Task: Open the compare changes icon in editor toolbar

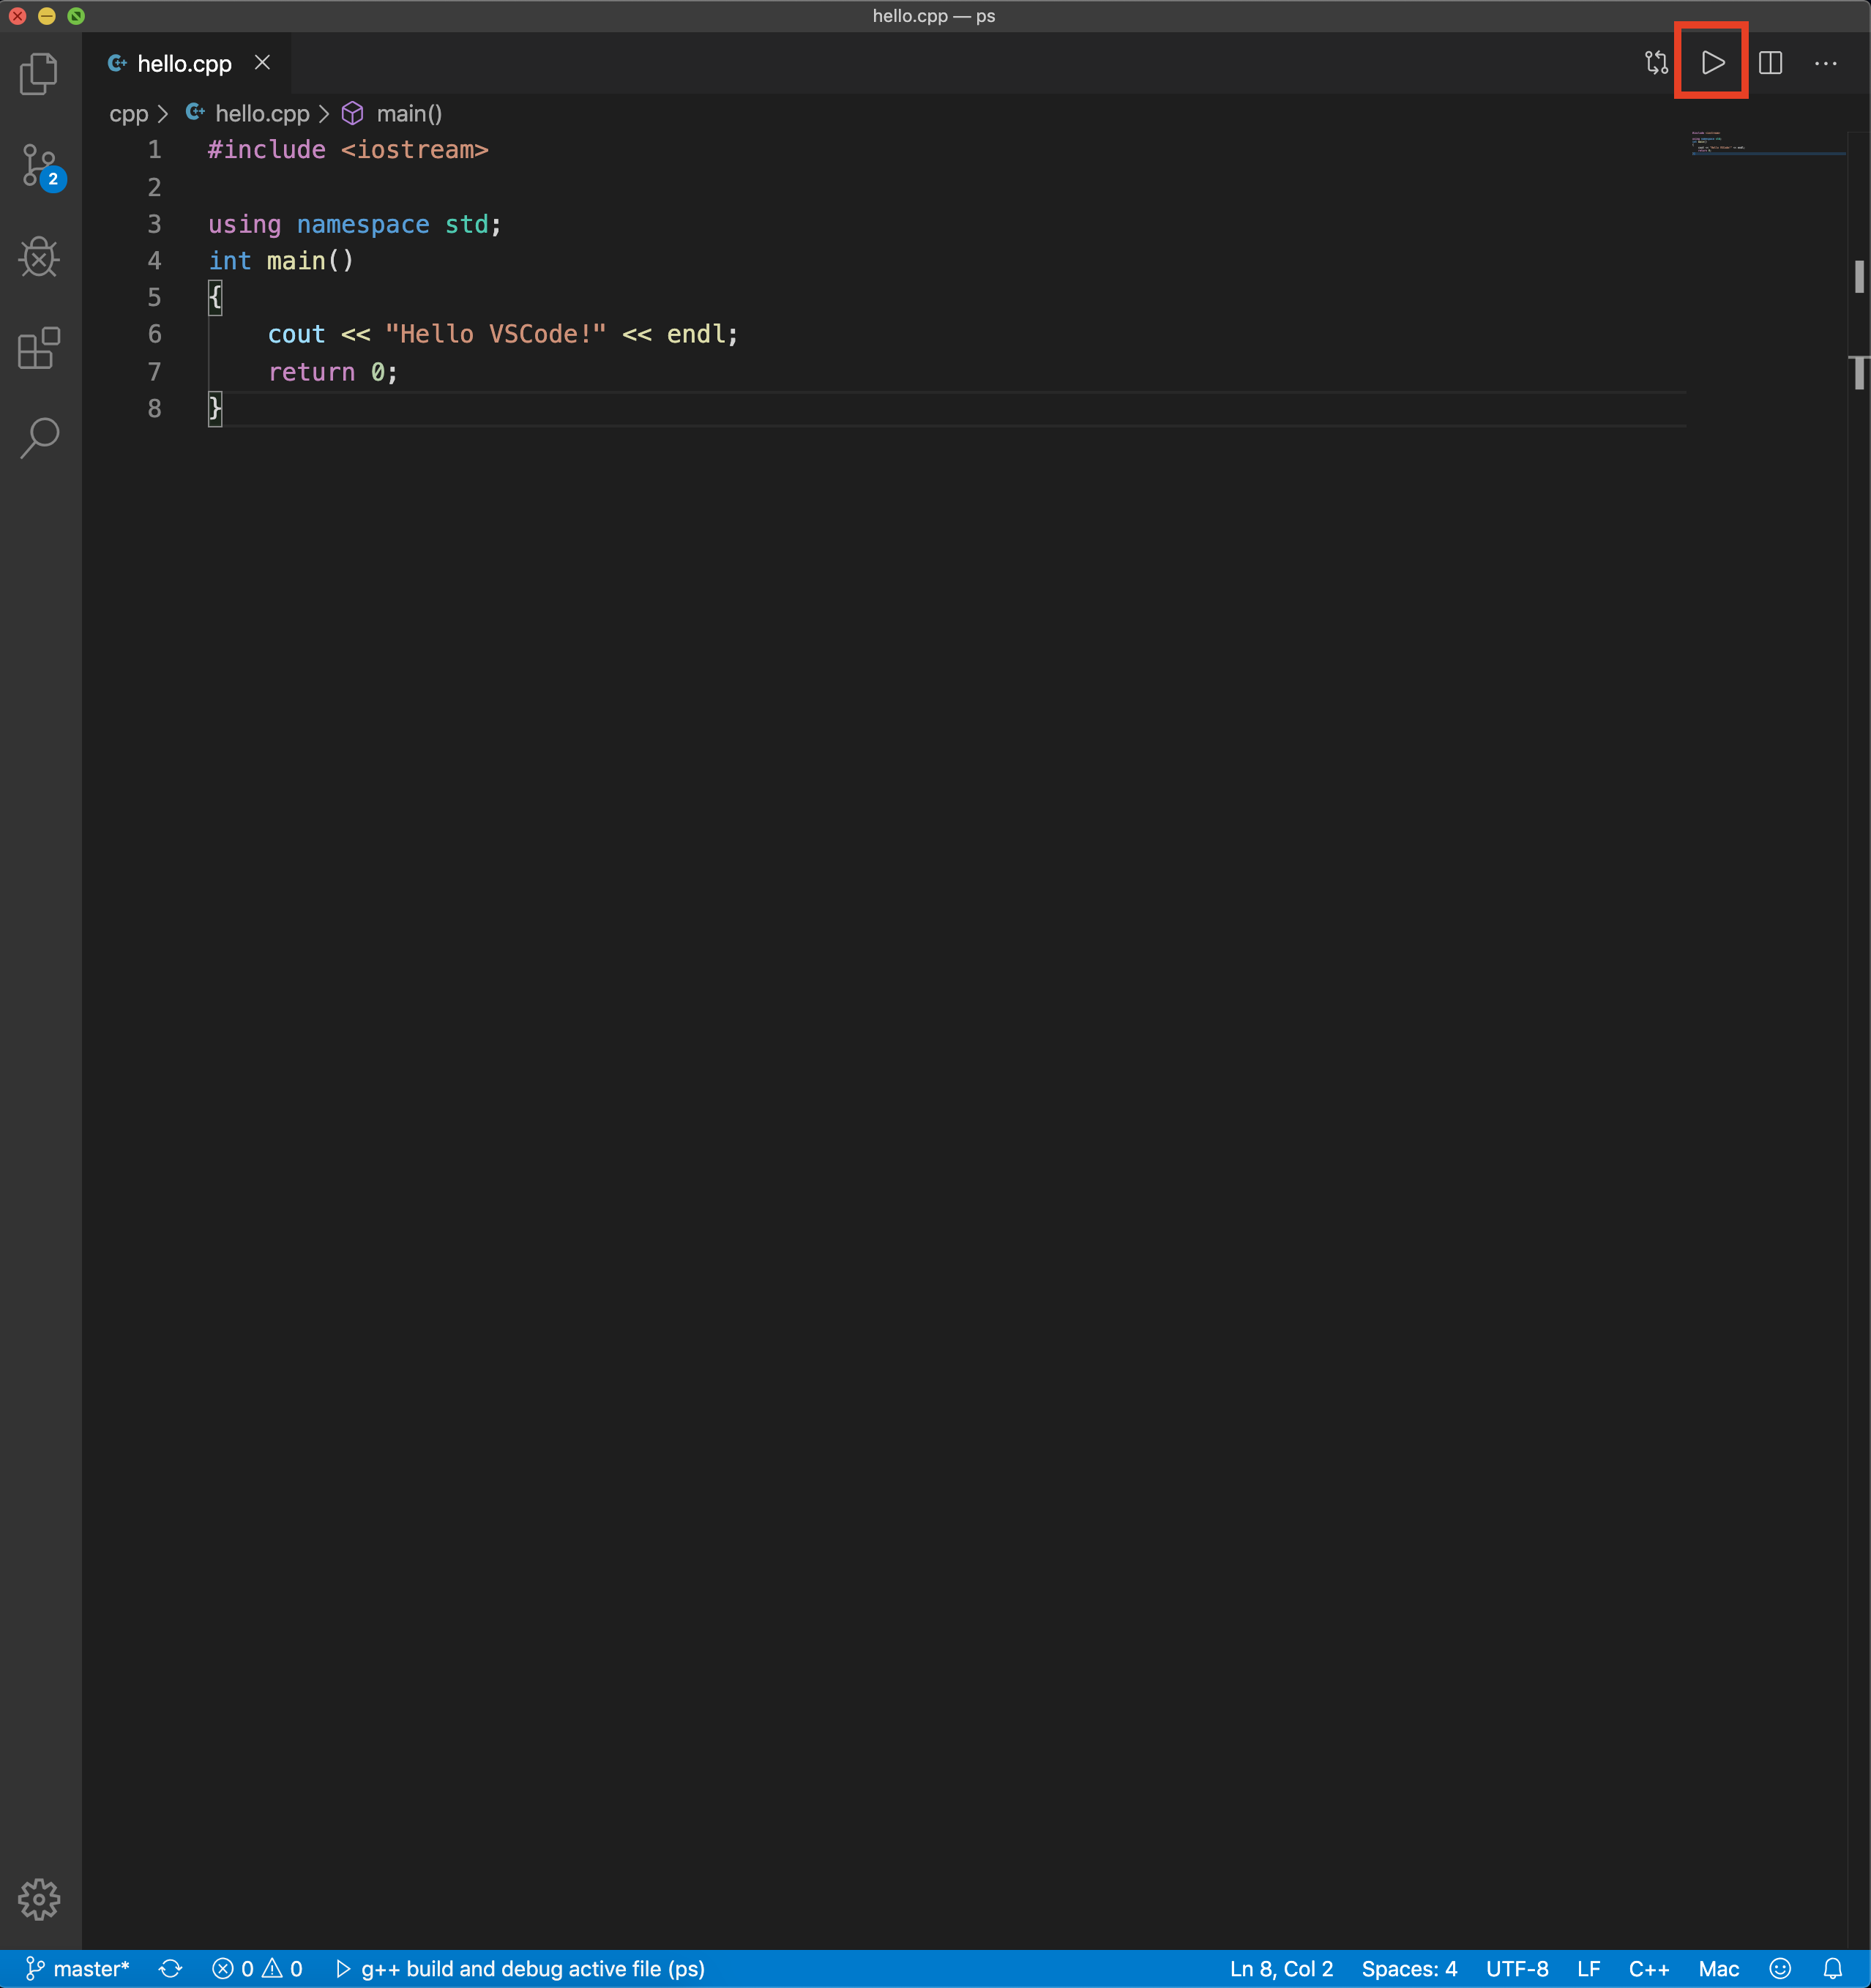Action: 1655,63
